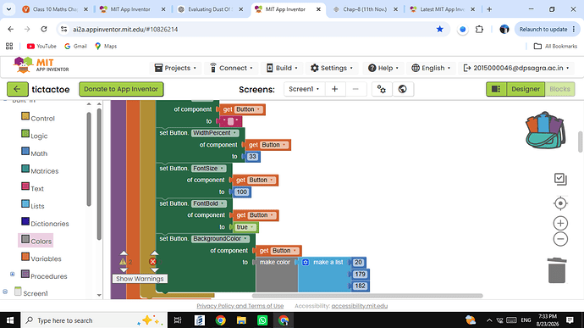Add a new screen with plus button
584x328 pixels.
[x=334, y=89]
